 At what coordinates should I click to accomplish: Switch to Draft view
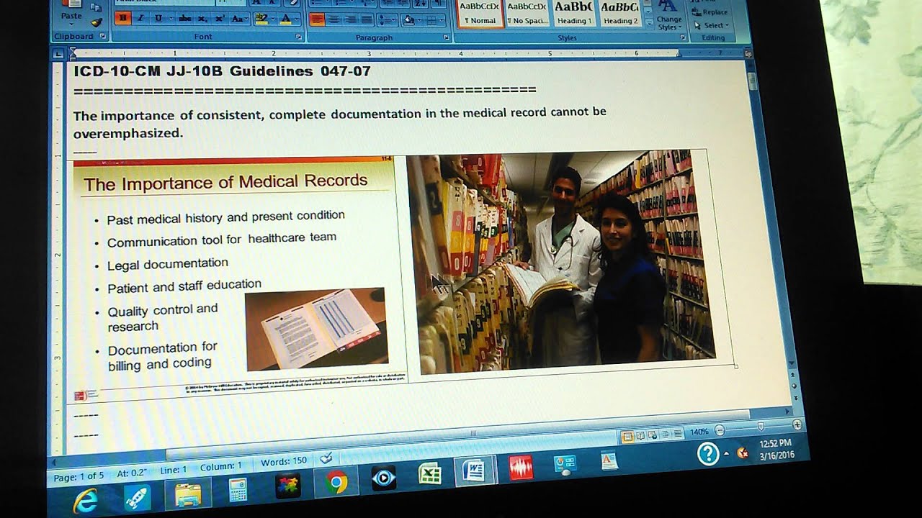tap(677, 434)
